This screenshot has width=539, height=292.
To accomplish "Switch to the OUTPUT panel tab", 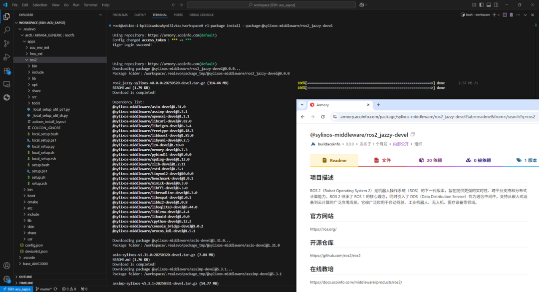I will click(x=140, y=15).
